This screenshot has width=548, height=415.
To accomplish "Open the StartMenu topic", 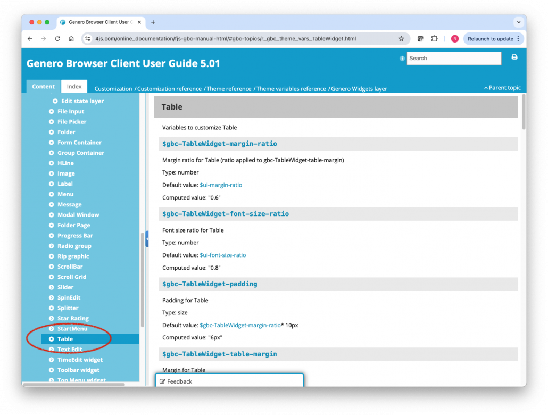I will [72, 329].
